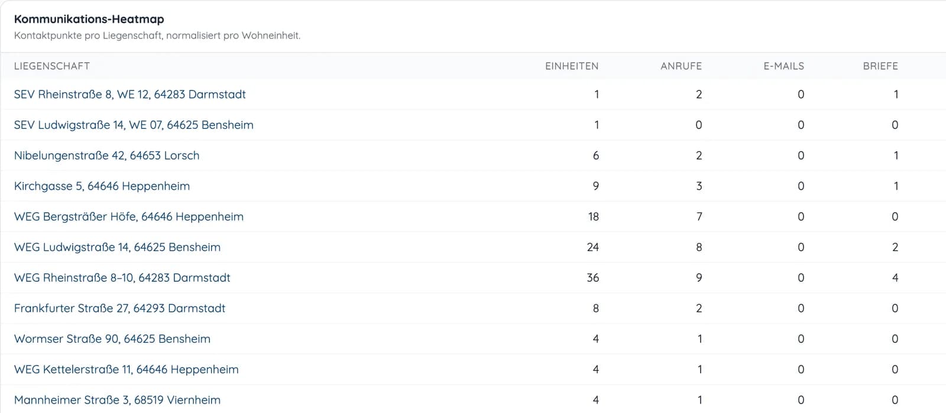
Task: Open WEG Kettelerstraße 11, Heppenheim link
Action: point(127,370)
